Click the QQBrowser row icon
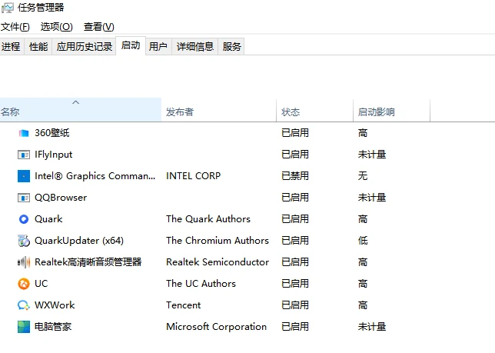Image resolution: width=495 pixels, height=353 pixels. coord(24,198)
